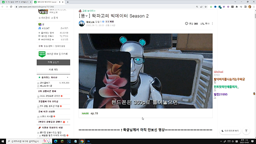Open Photoshop from taskbar
The height and width of the screenshot is (144, 256).
[x=89, y=141]
